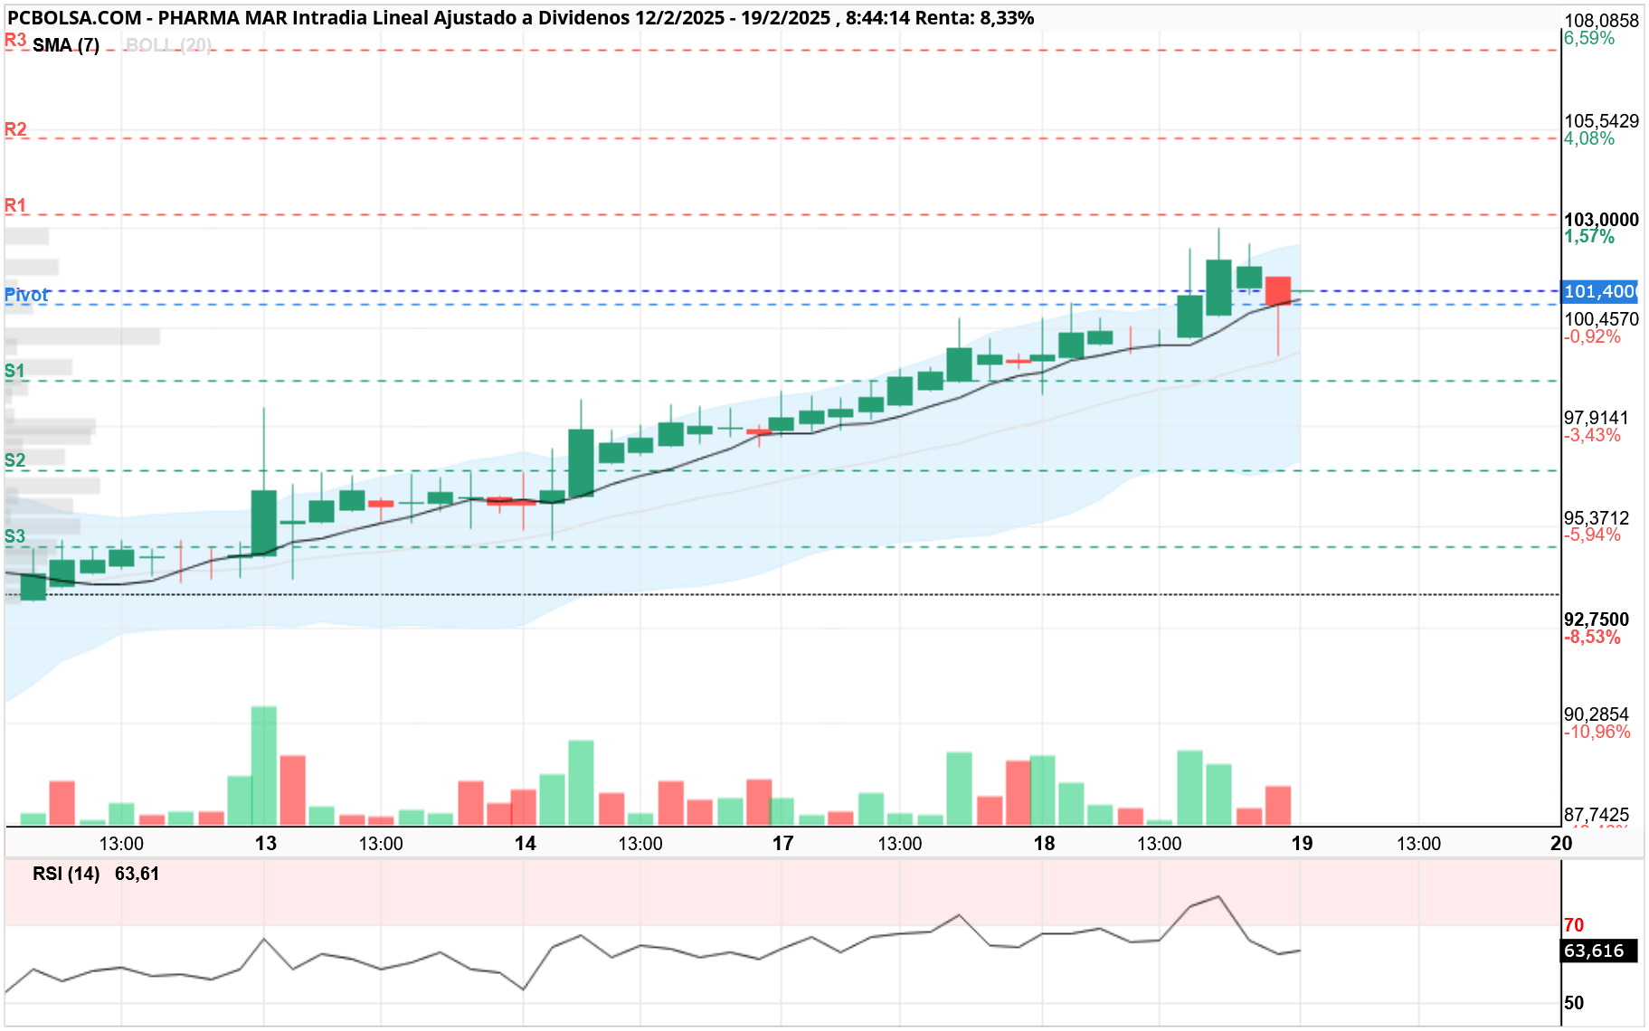Image resolution: width=1649 pixels, height=1031 pixels.
Task: Select the S3 support level label
Action: coord(14,536)
